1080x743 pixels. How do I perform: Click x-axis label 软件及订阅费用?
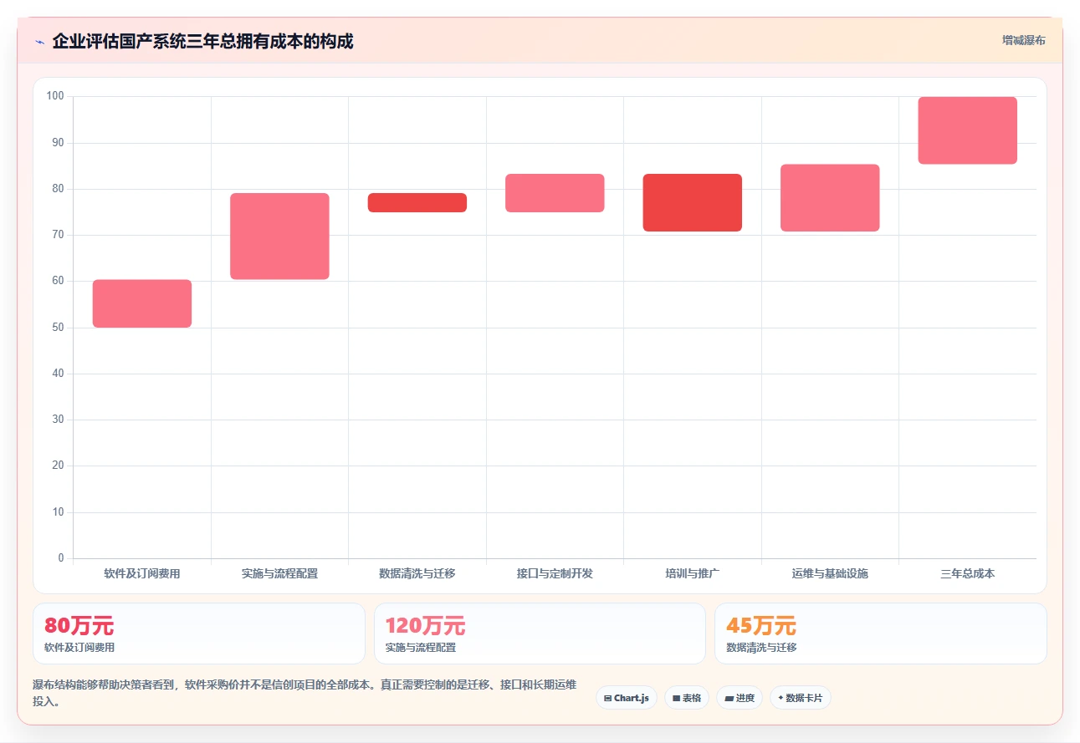142,573
